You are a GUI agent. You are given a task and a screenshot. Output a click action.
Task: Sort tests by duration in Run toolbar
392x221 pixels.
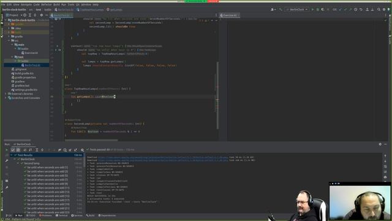[x=30, y=150]
